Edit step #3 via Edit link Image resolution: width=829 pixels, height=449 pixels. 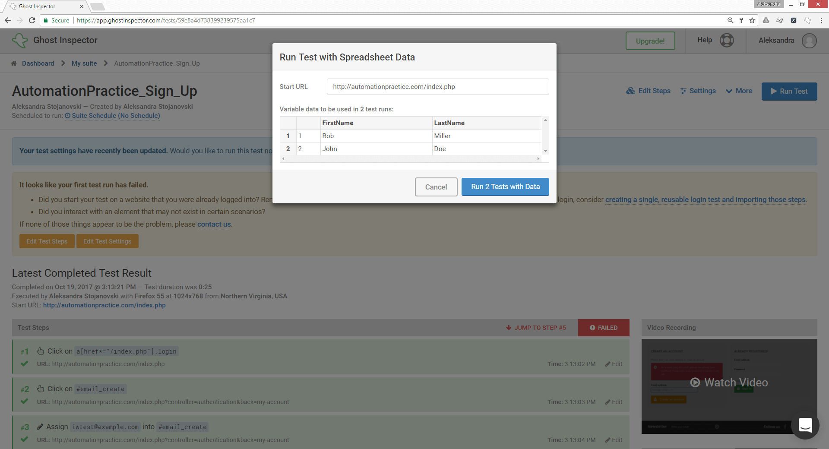point(614,440)
